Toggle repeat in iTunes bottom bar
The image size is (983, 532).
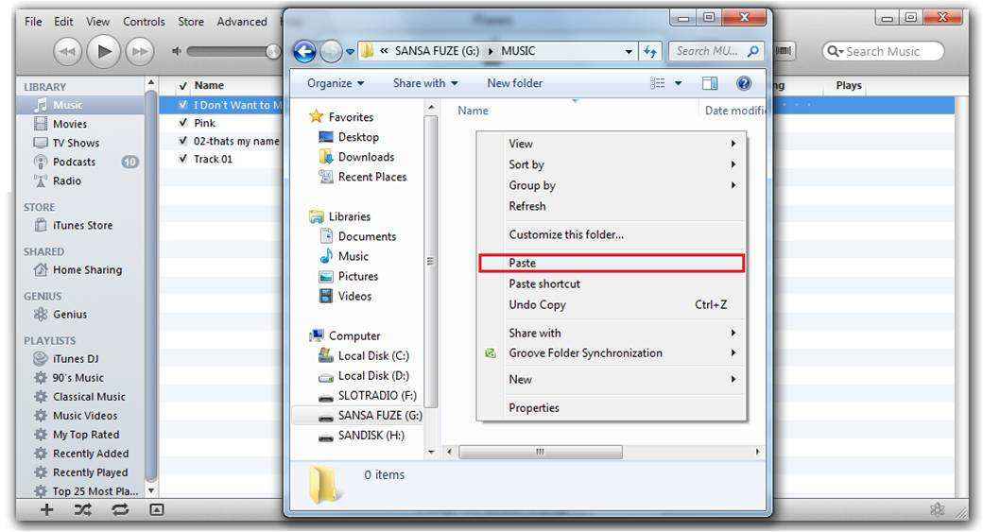click(x=120, y=509)
